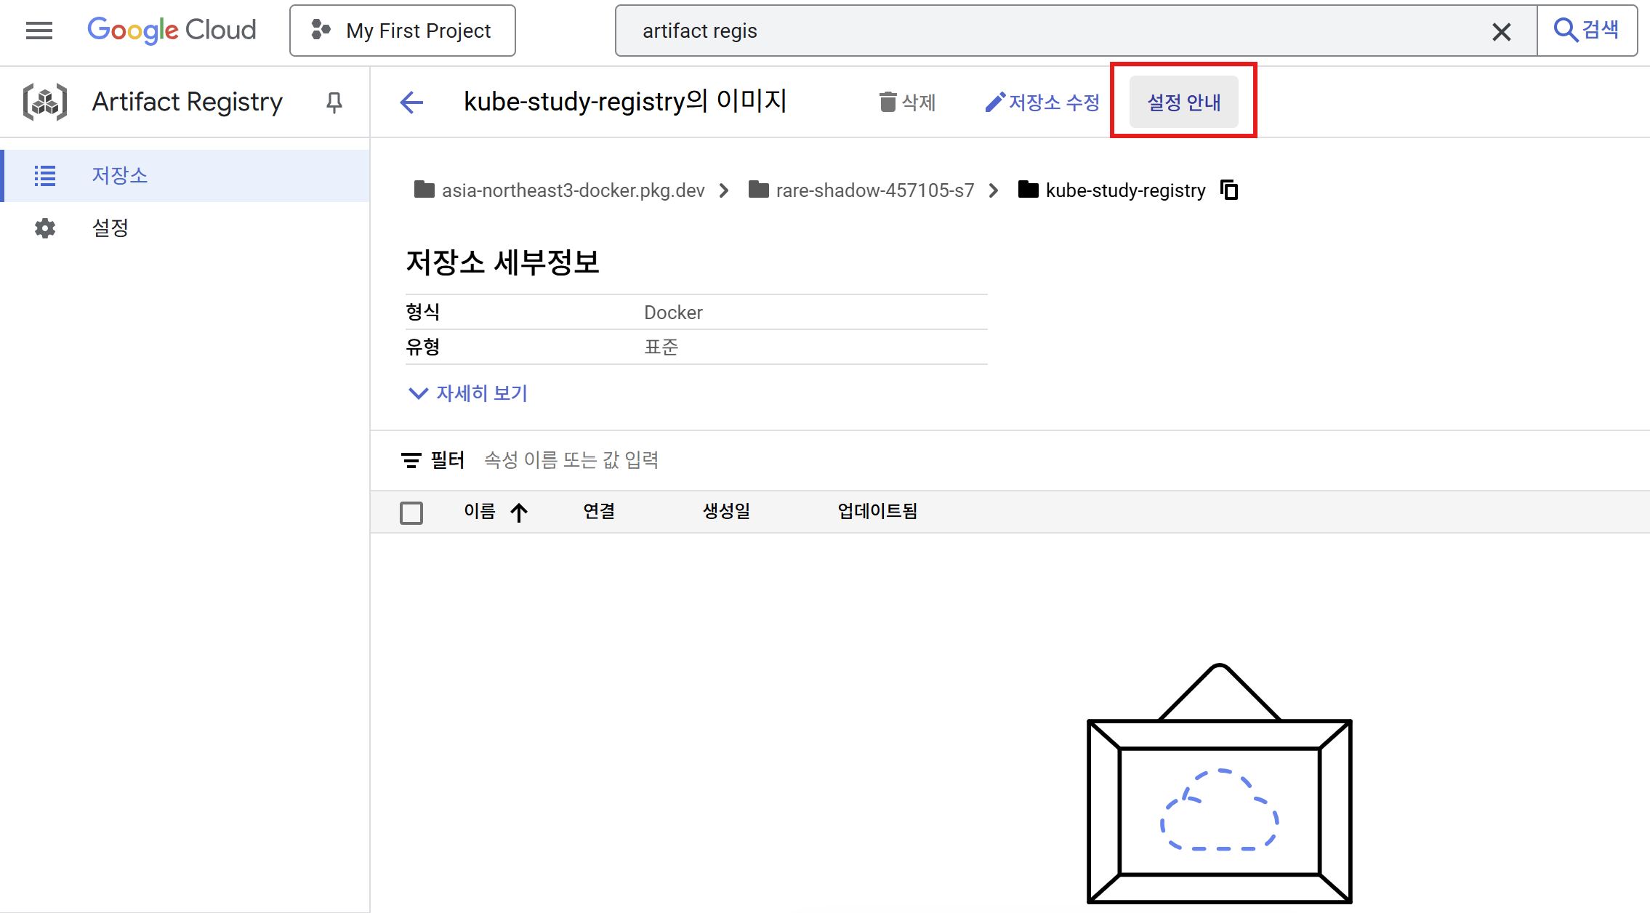
Task: Click the Artifact Registry product icon
Action: (x=45, y=102)
